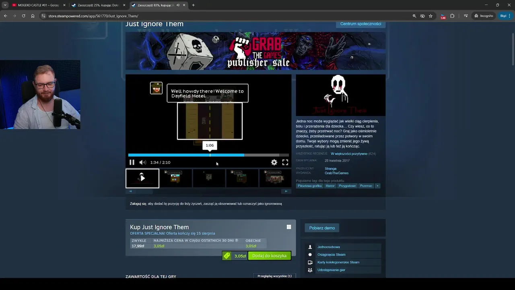This screenshot has width=515, height=290.
Task: Select the second screenshot thumbnail
Action: click(176, 178)
